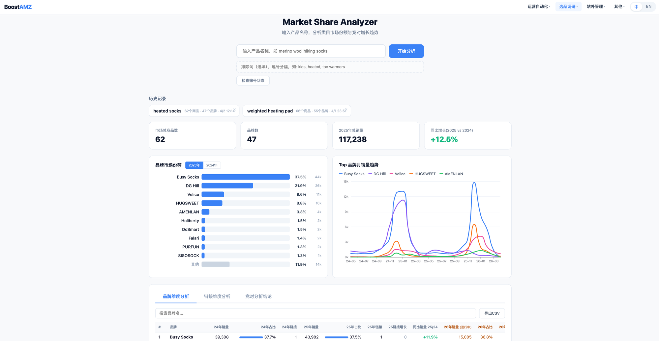659x341 pixels.
Task: Click the 其他 gray market share bar
Action: click(x=216, y=264)
